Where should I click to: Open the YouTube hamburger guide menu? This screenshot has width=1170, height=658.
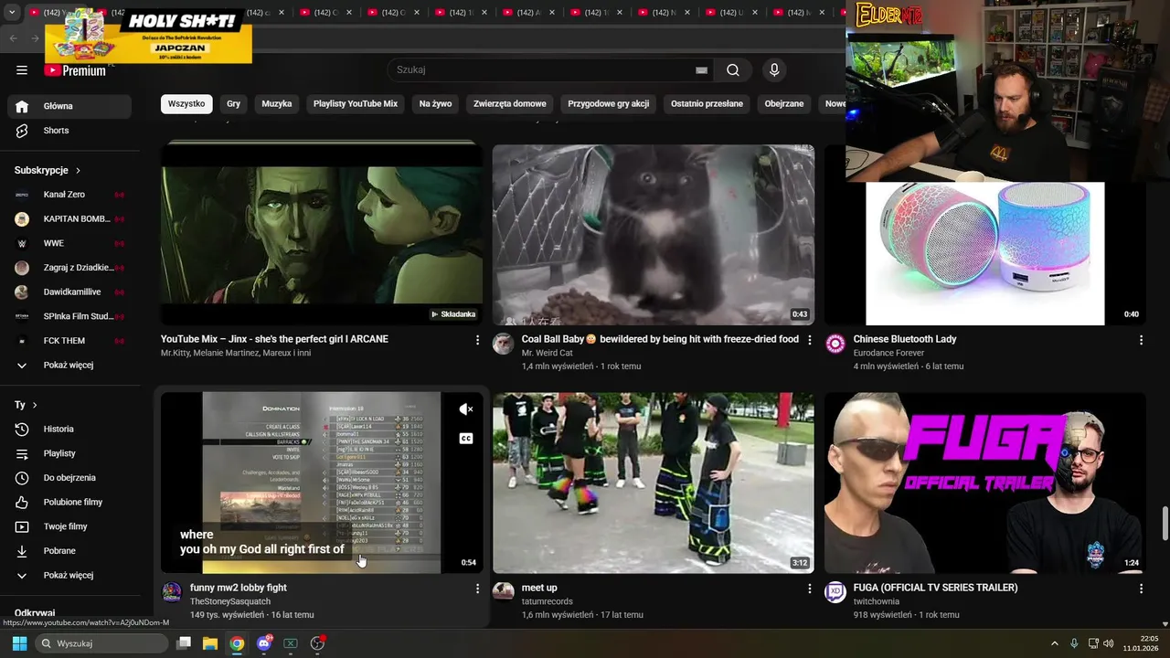[x=22, y=69]
